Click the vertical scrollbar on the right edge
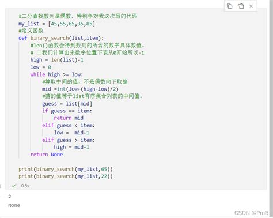This screenshot has width=273, height=218. (x=271, y=108)
